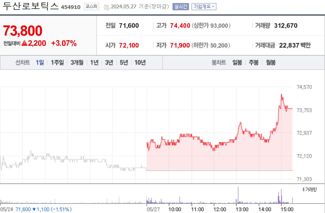Click the price peak on the red chart line
This screenshot has height=213, width=325.
(x=281, y=95)
